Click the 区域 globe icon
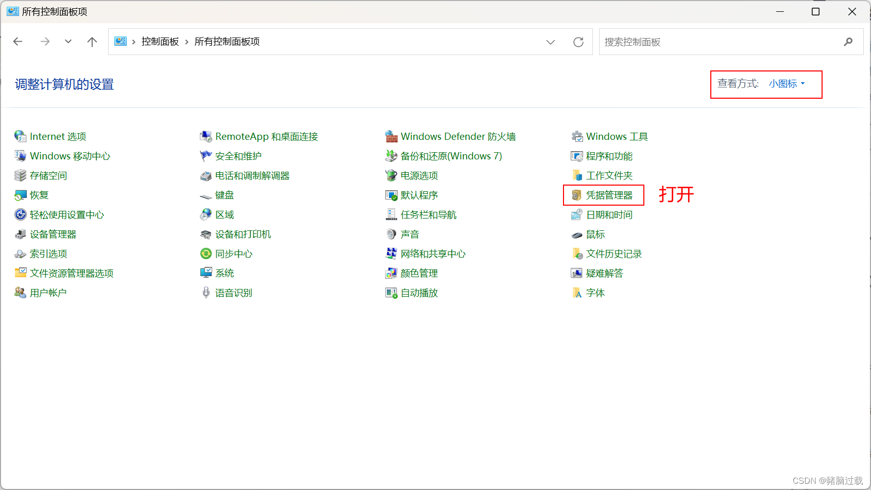 [206, 214]
